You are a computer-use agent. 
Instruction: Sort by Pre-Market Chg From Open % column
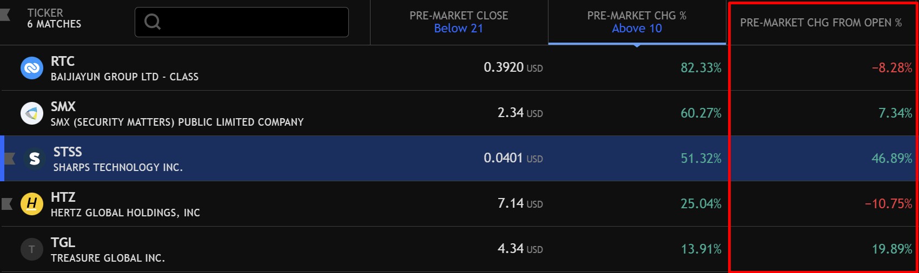pos(821,23)
